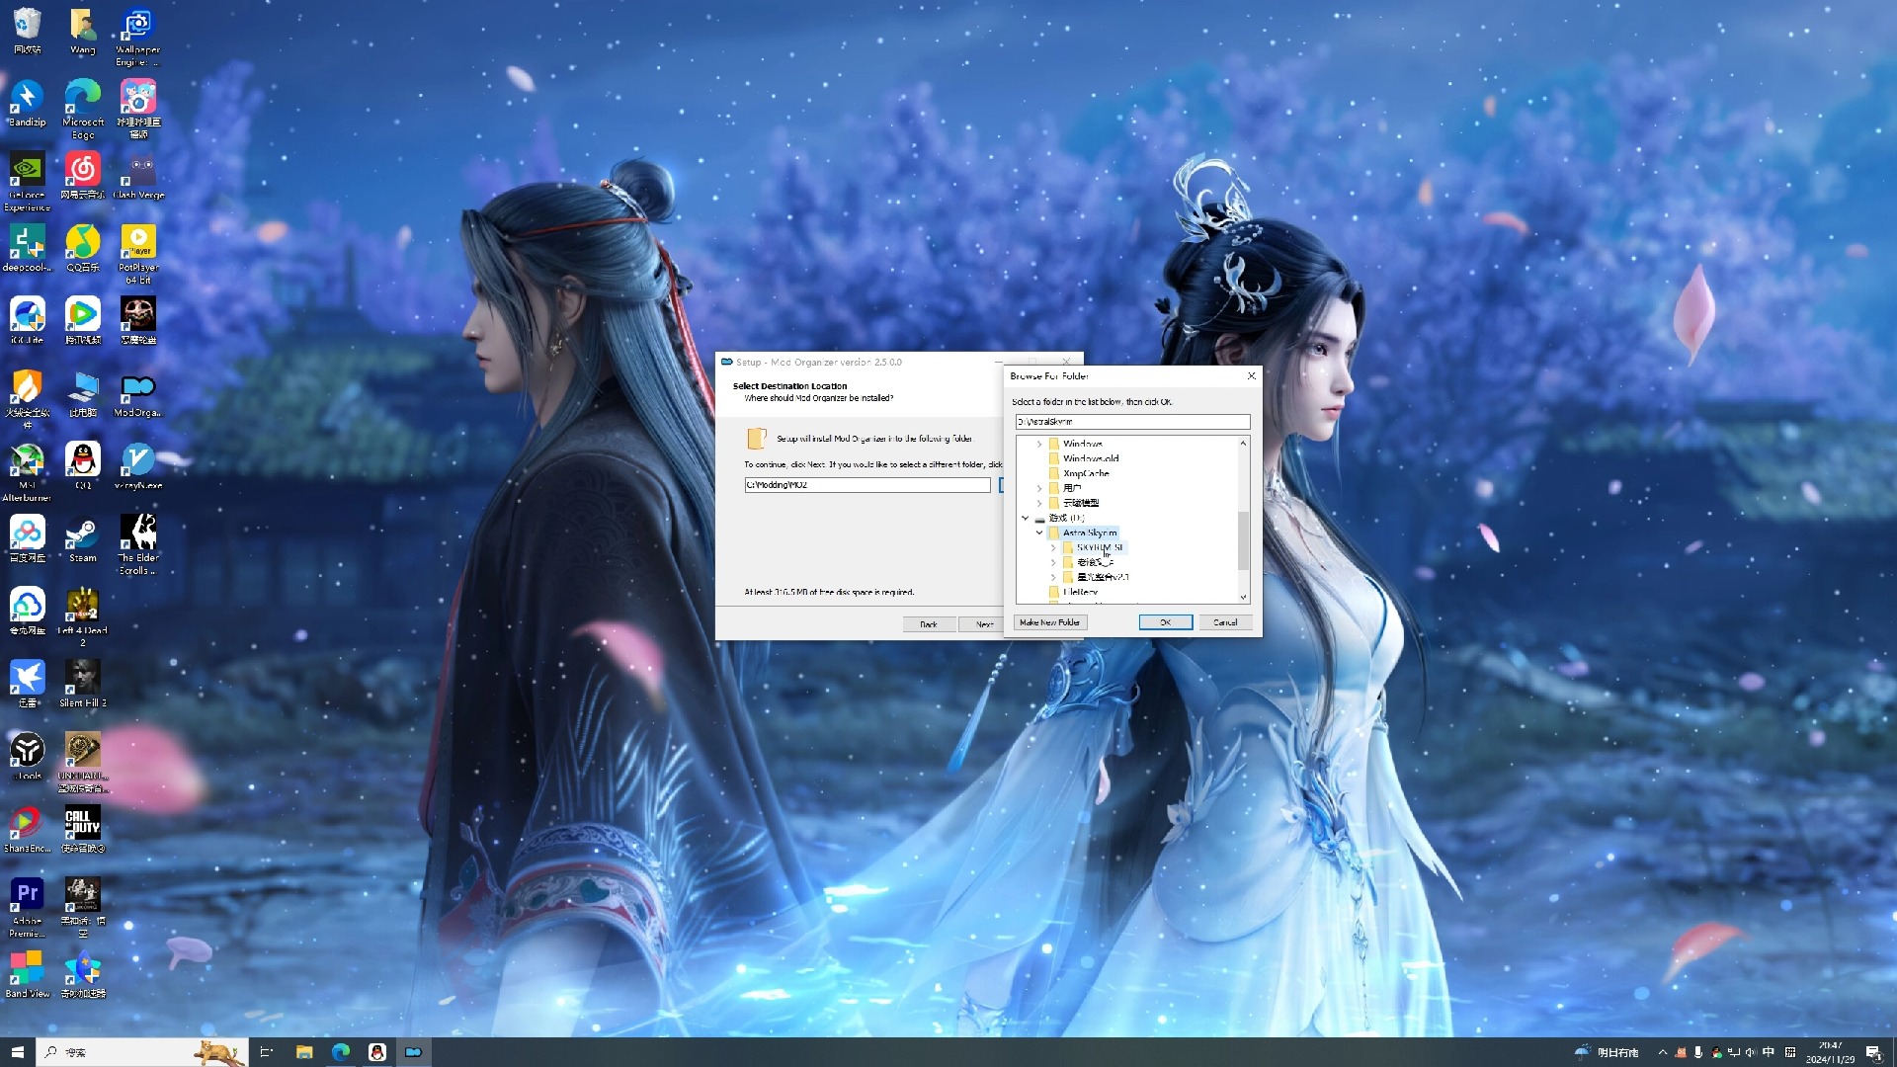Viewport: 1897px width, 1067px height.
Task: Collapse the Astra Skyrim folder node
Action: click(1039, 533)
